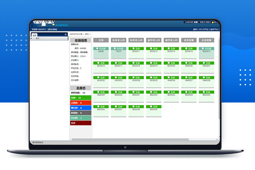Expand the 房态 tree node arrow
255x170 pixels.
[31, 38]
